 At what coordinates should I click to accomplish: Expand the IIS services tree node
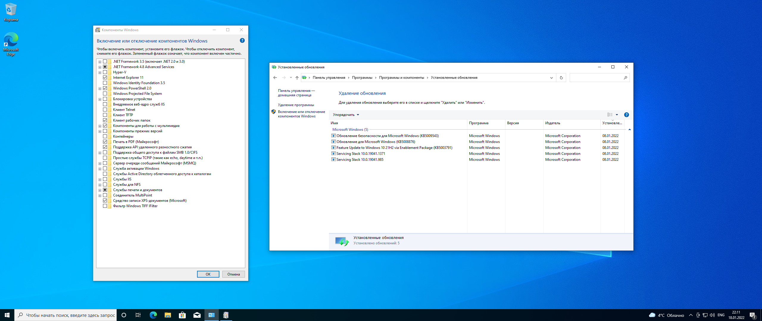pos(100,180)
